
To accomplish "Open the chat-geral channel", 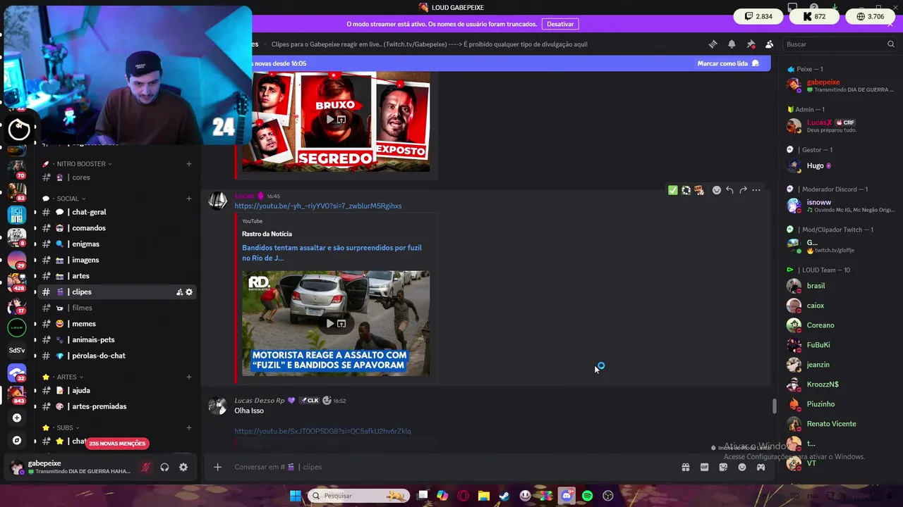I will [117, 212].
